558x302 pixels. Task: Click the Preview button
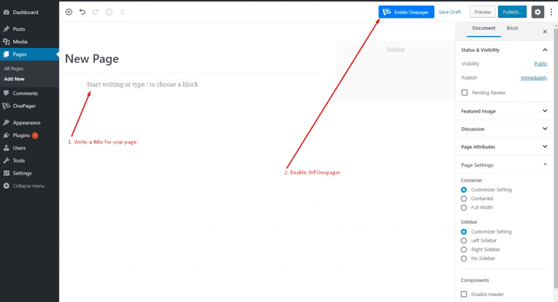(483, 12)
